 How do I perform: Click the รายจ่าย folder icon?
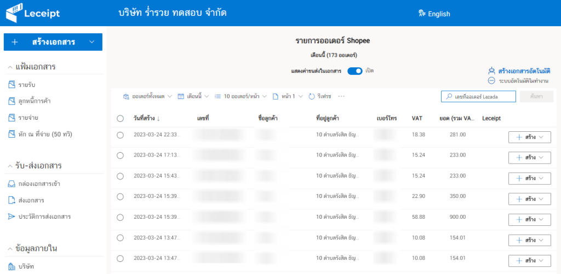[11, 118]
